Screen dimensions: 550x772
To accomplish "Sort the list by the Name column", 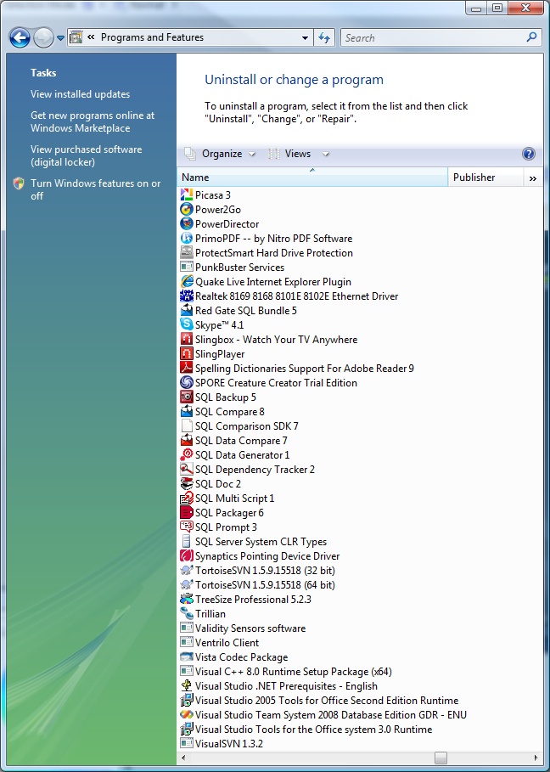I will [312, 178].
